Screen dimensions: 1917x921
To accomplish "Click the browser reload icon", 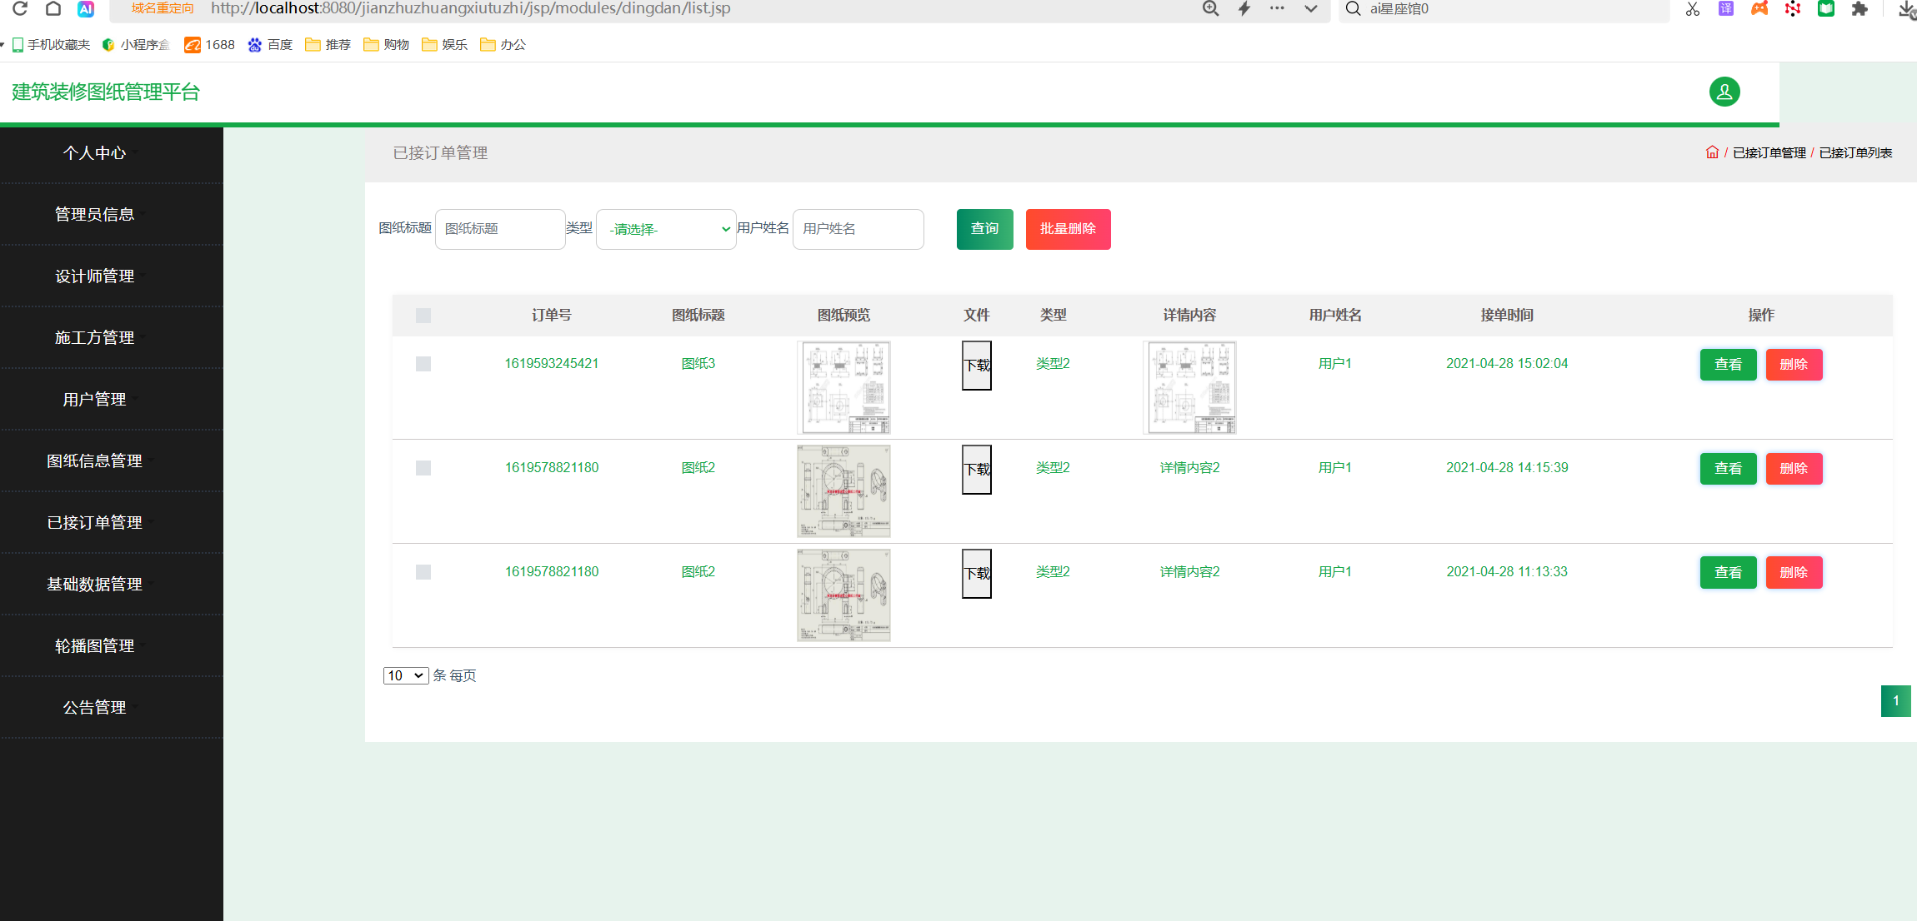I will [x=20, y=8].
